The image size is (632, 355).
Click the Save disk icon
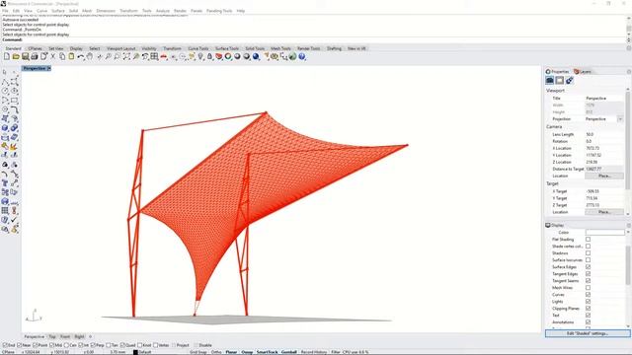point(25,57)
